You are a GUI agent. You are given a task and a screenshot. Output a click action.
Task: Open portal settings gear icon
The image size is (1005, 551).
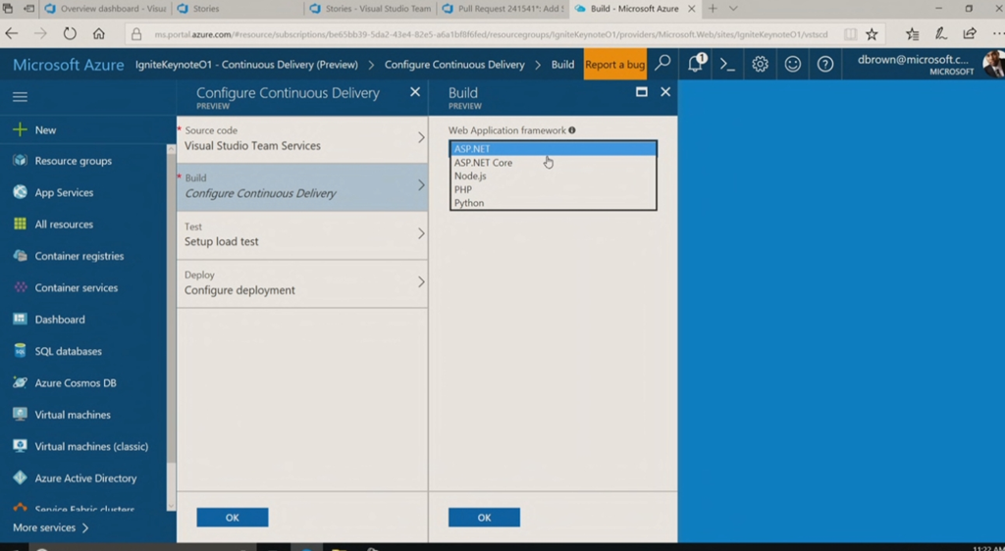pos(761,65)
